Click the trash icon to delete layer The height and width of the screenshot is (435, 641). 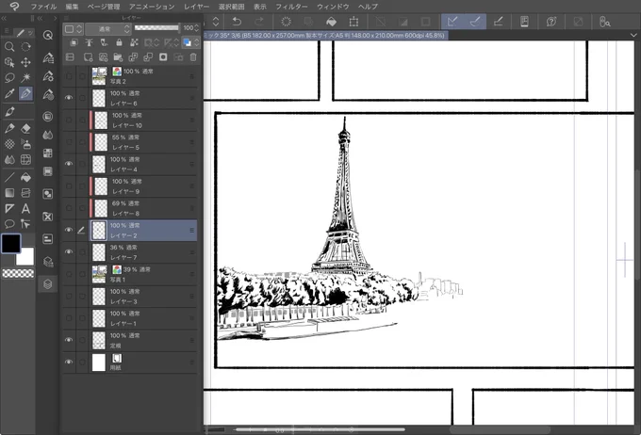point(193,57)
